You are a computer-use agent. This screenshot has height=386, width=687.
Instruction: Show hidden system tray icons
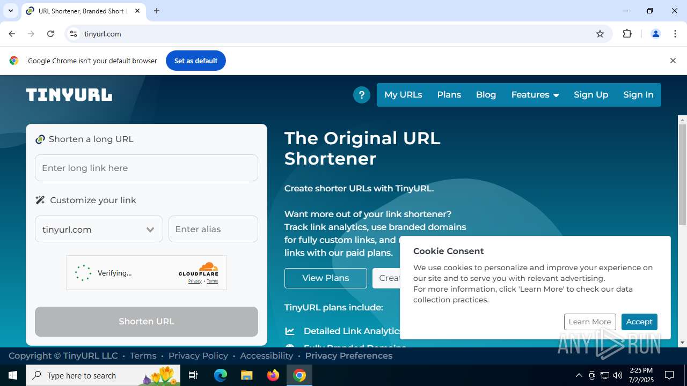[579, 375]
